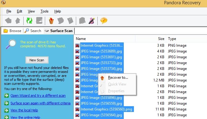
Task: Switch to the Browse tab
Action: [12, 31]
